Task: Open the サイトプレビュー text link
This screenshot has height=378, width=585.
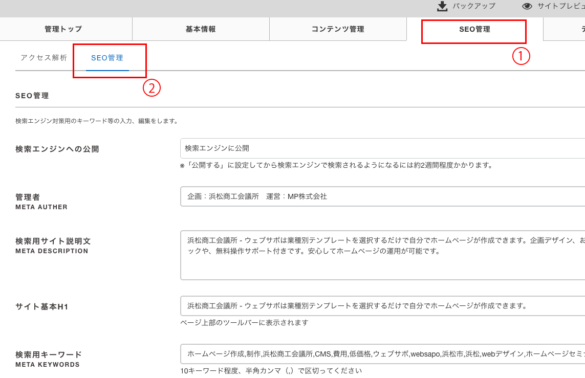Action: (560, 6)
